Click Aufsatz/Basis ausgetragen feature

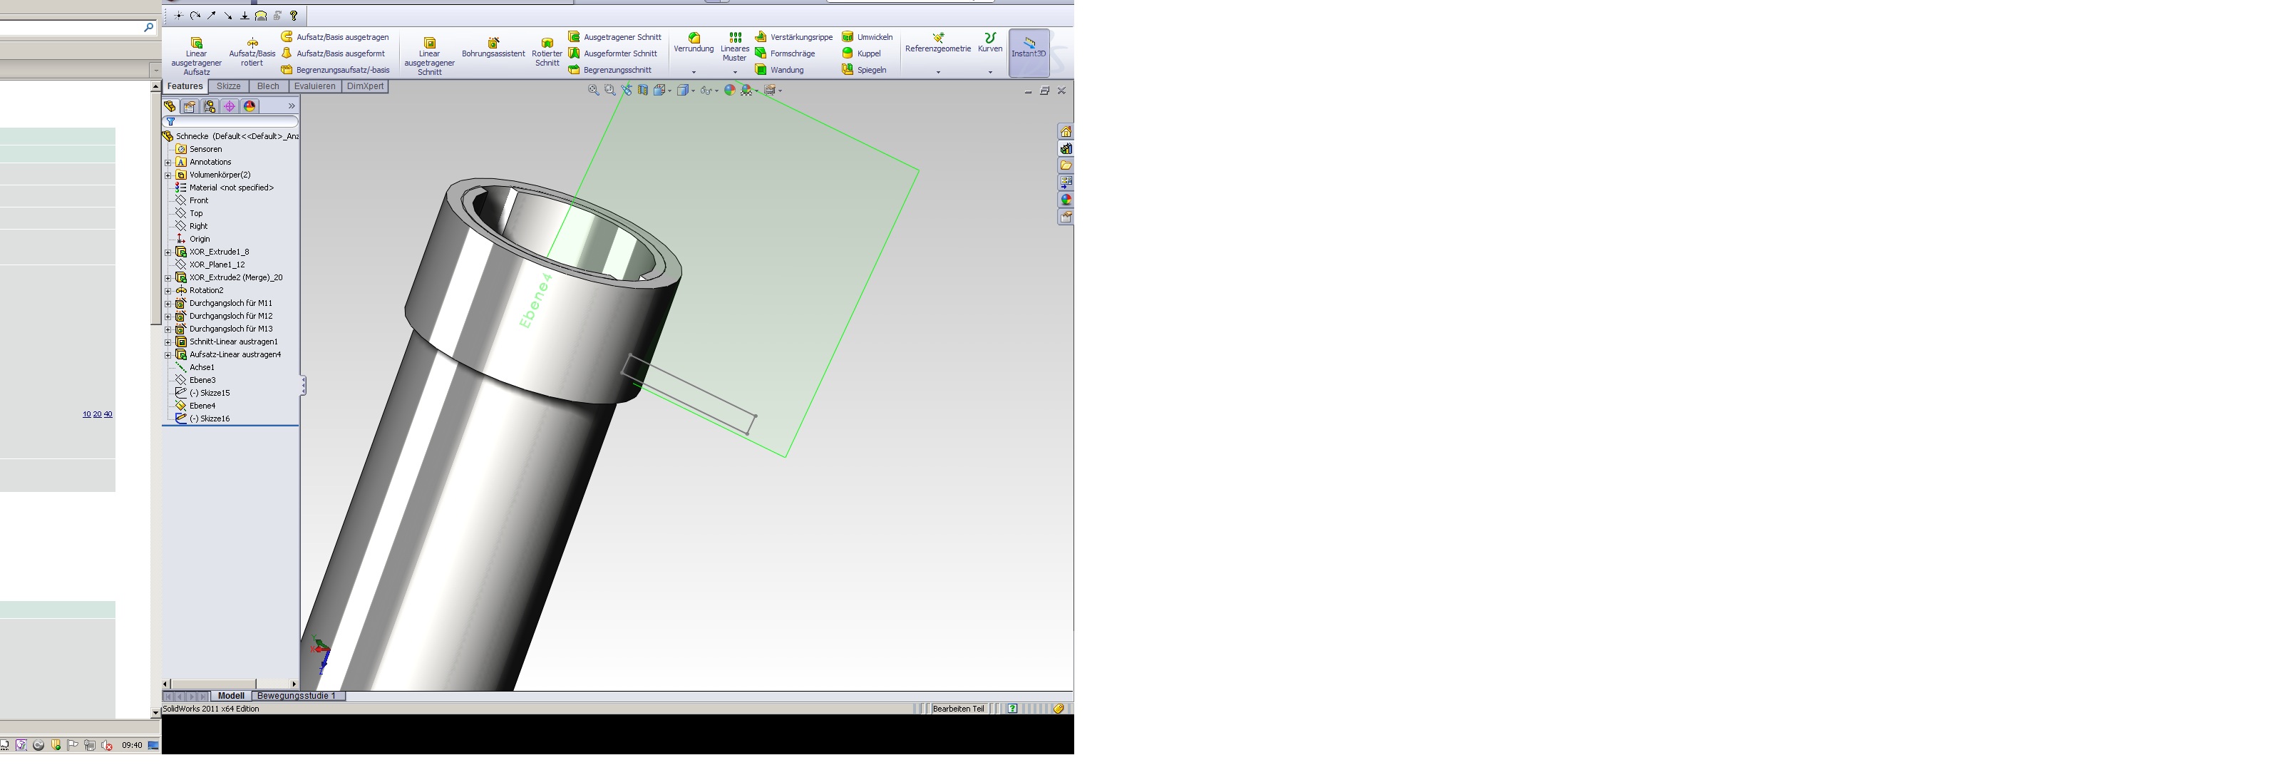[335, 37]
